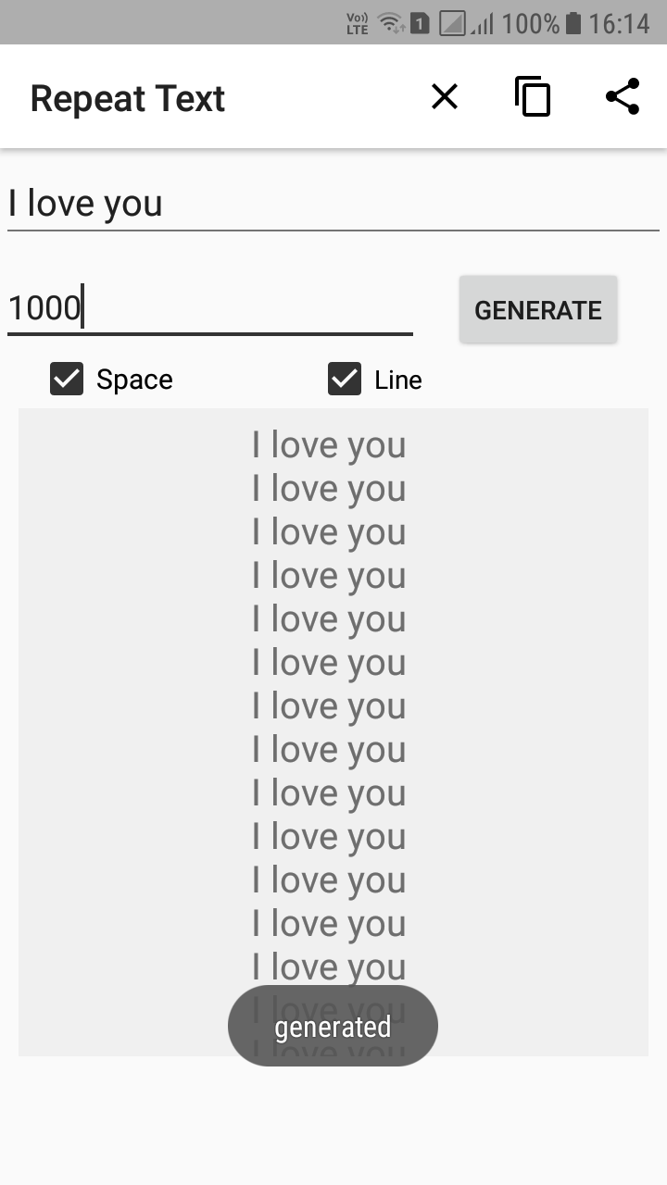The width and height of the screenshot is (667, 1185).
Task: Uncheck the Space checkbox
Action: point(67,380)
